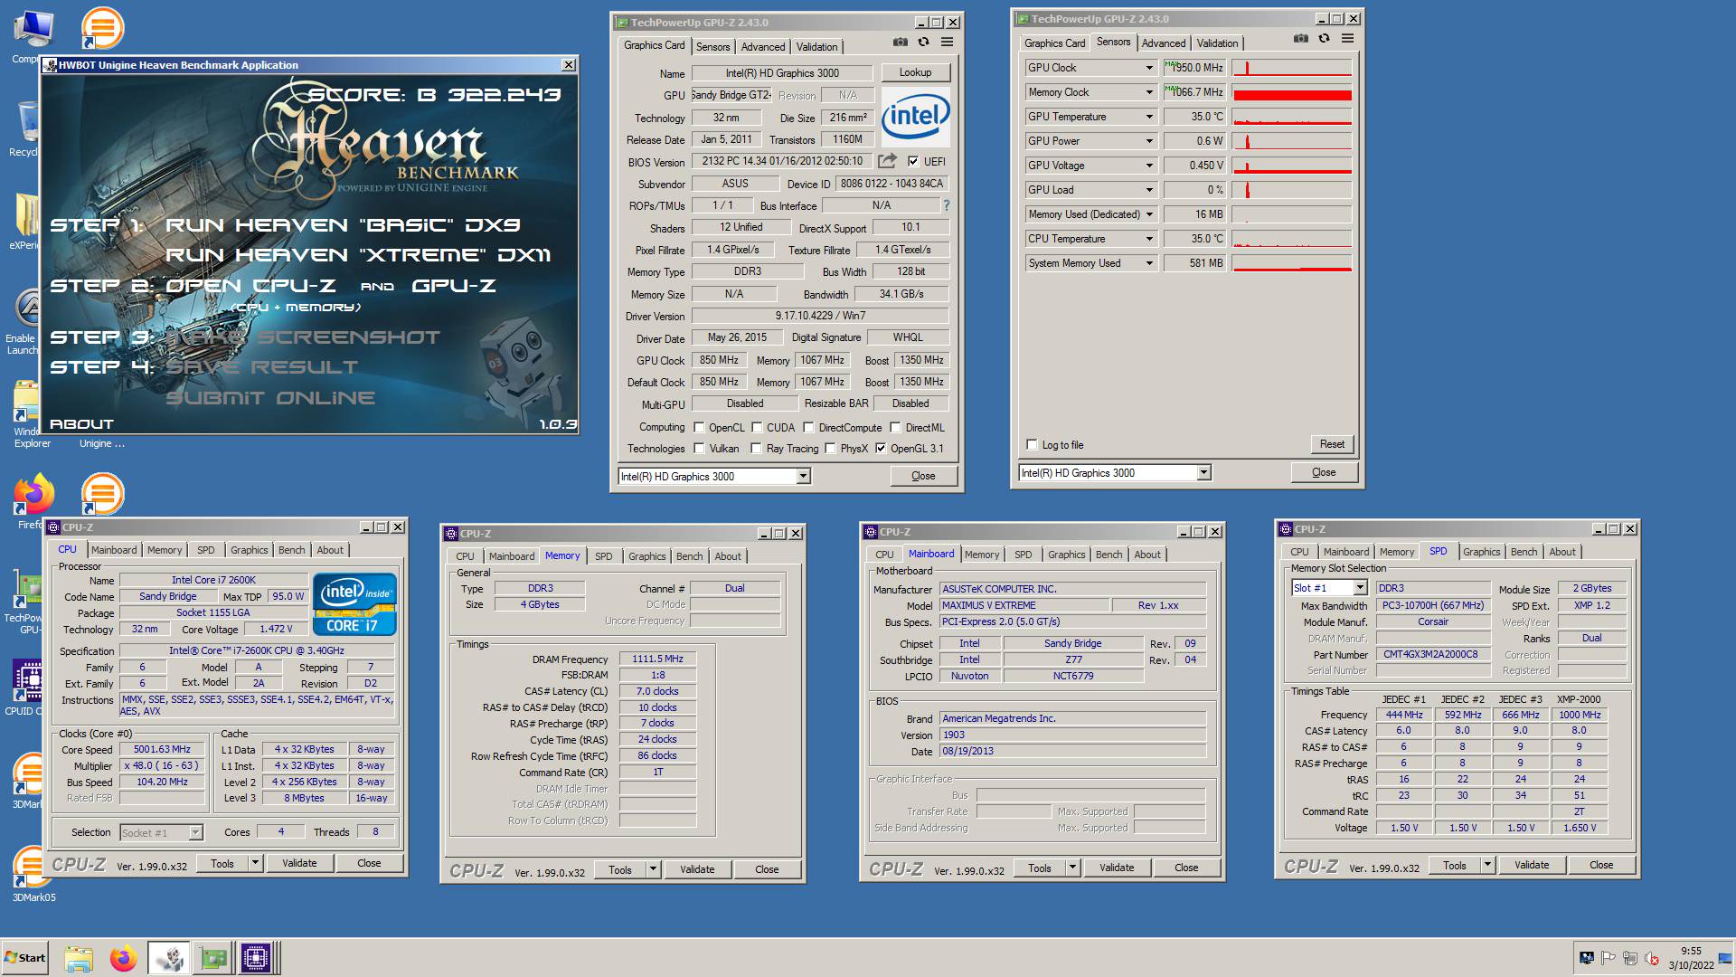
Task: Switch to Advanced tab in GPU-Z Graphics Card window
Action: (x=762, y=47)
